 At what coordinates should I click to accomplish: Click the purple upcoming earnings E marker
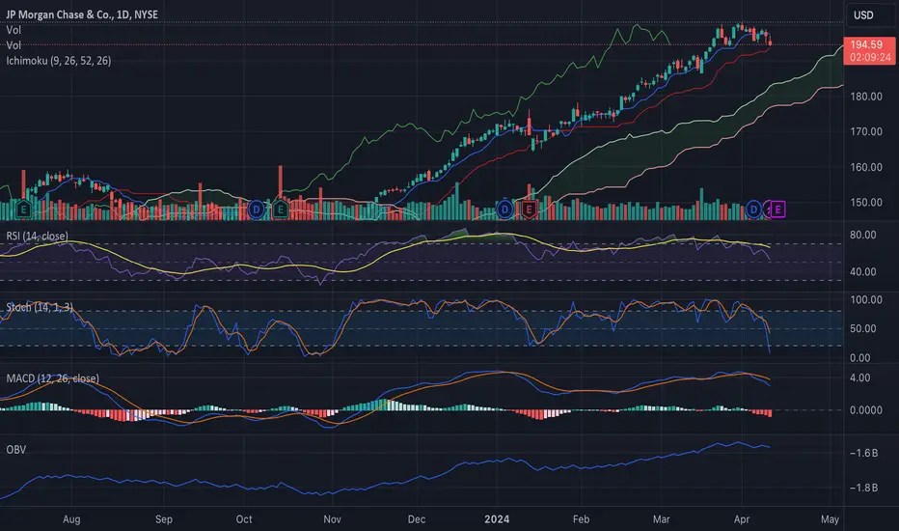click(778, 210)
